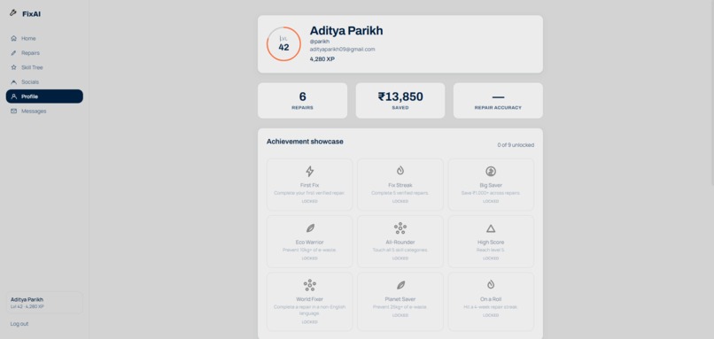Click the Planet Saver achievement title
The width and height of the screenshot is (714, 339).
click(x=400, y=299)
